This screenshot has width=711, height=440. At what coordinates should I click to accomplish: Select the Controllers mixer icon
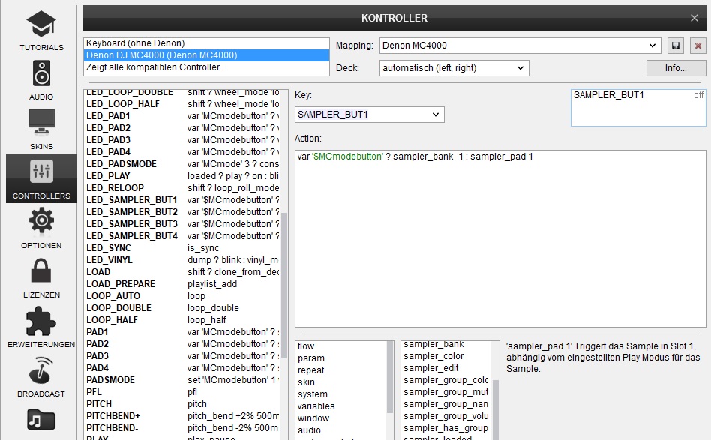coord(41,172)
